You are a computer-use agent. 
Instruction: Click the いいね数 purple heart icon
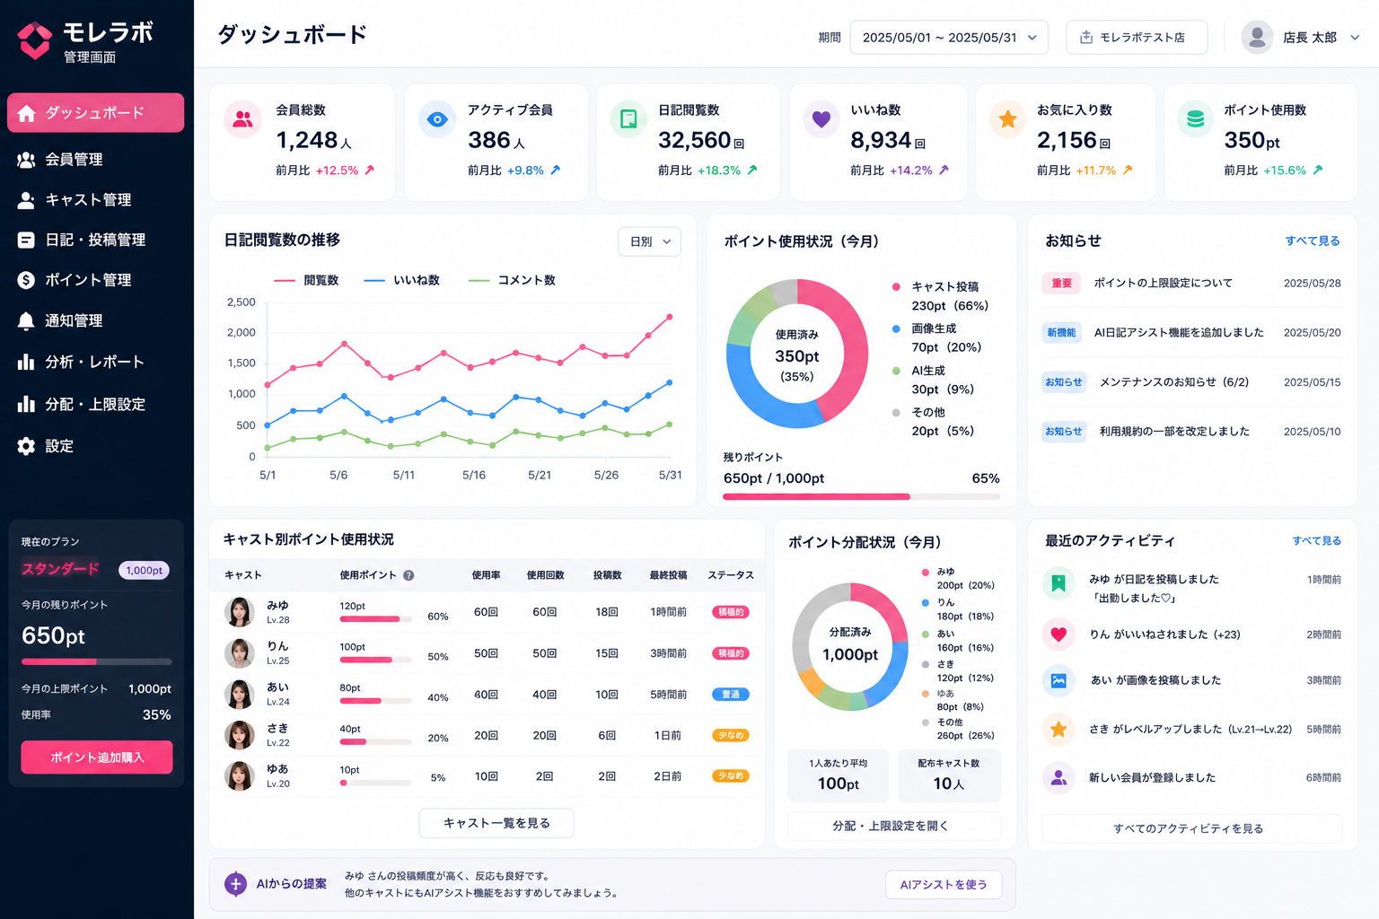[821, 118]
